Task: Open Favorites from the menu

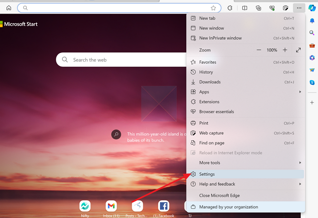Action: pyautogui.click(x=246, y=62)
